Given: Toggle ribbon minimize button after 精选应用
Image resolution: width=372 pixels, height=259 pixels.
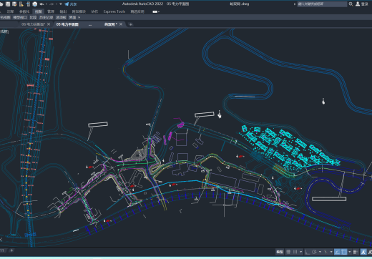Looking at the screenshot, I should (155, 11).
